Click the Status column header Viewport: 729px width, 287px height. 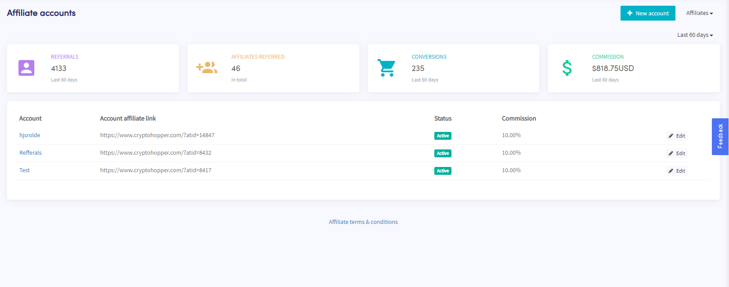pos(443,119)
